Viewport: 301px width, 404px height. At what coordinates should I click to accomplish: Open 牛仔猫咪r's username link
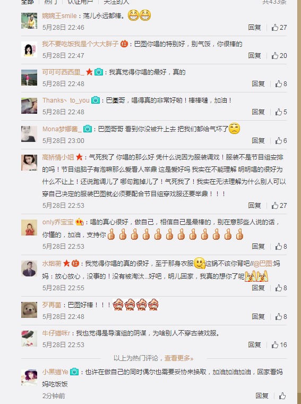[x=56, y=333]
